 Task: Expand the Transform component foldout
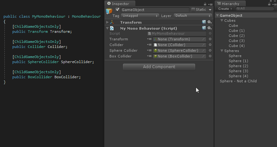[x=107, y=22]
